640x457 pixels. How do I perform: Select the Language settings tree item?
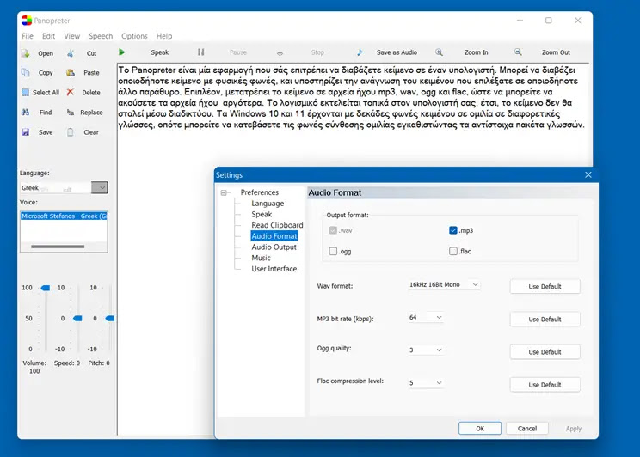(268, 203)
